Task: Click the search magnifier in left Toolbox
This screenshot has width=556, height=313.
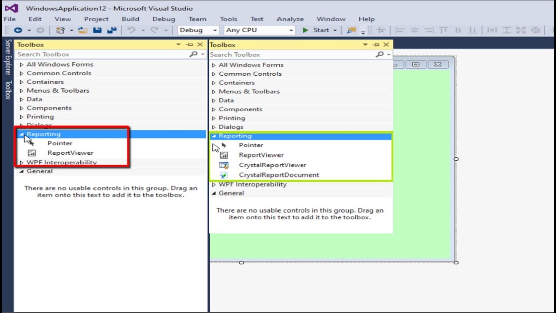Action: tap(193, 54)
